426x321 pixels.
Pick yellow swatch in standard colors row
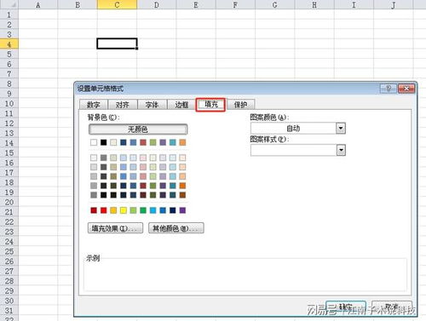pos(124,210)
